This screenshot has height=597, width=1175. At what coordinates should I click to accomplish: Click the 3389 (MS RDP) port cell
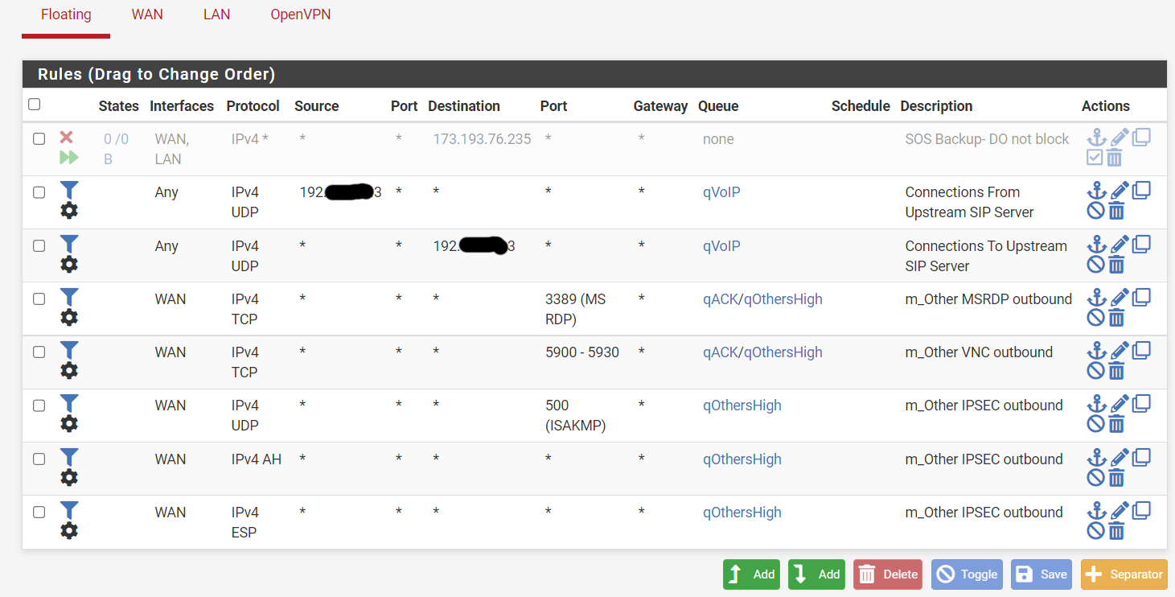click(x=576, y=309)
